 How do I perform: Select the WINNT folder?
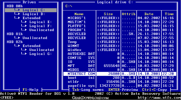73,46
